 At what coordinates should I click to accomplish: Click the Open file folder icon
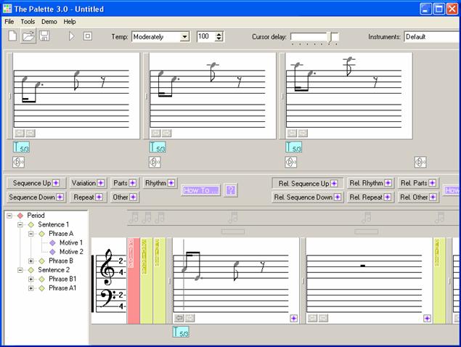coord(28,36)
